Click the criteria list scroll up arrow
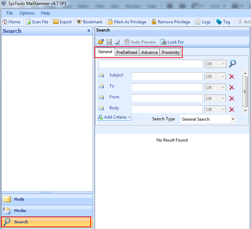The height and width of the screenshot is (229, 251). point(245,73)
